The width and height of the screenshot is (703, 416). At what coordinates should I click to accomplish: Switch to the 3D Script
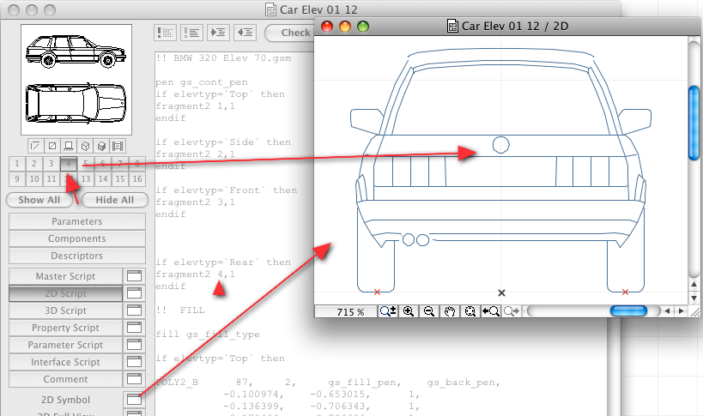(x=65, y=310)
